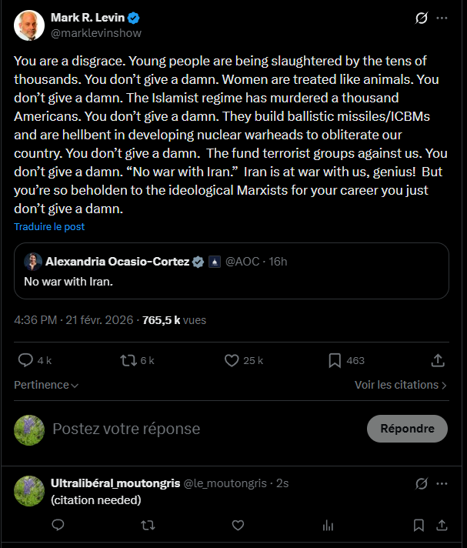View analytics icon on moutongris reply

(329, 526)
